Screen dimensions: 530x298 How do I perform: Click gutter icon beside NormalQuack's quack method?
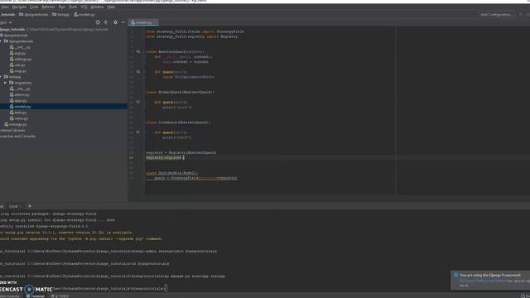click(x=138, y=102)
